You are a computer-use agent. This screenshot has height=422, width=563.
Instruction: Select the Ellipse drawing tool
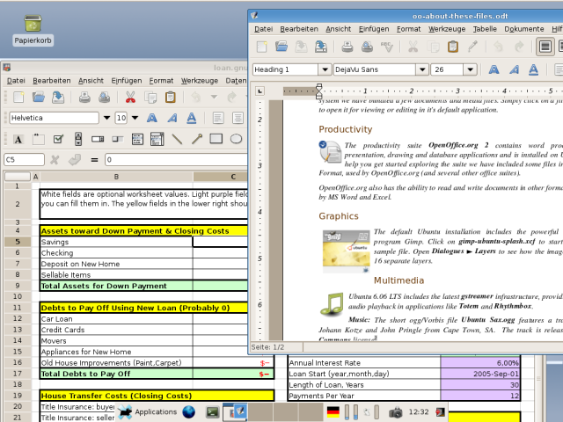[x=236, y=139]
